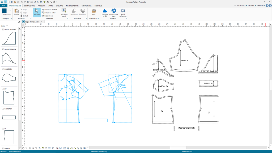Click the new document icon in quick access bar
Viewport: 272px width, 153px height.
[8, 2]
